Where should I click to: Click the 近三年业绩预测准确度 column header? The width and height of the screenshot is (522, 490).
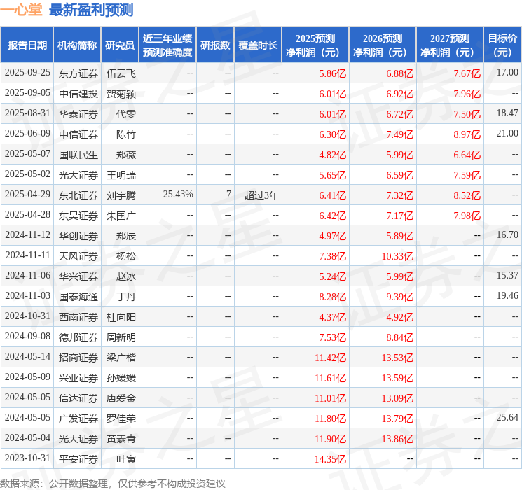point(167,45)
